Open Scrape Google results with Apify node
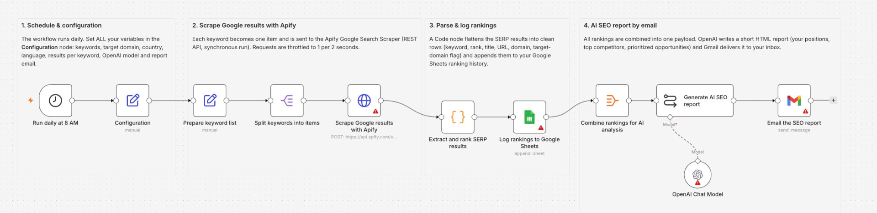The image size is (877, 213). point(364,100)
